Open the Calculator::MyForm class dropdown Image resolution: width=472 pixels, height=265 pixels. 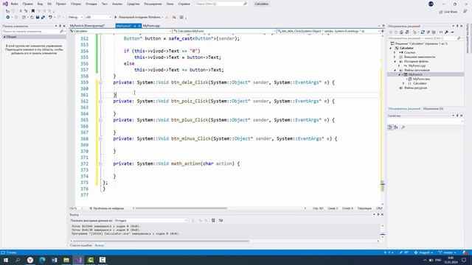pos(224,31)
